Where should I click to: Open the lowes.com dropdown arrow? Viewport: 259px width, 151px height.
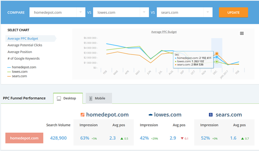144,12
